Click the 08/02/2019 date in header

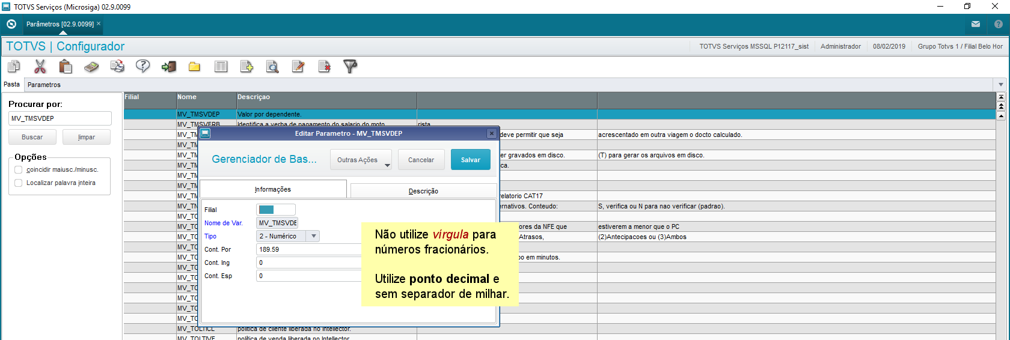(889, 46)
